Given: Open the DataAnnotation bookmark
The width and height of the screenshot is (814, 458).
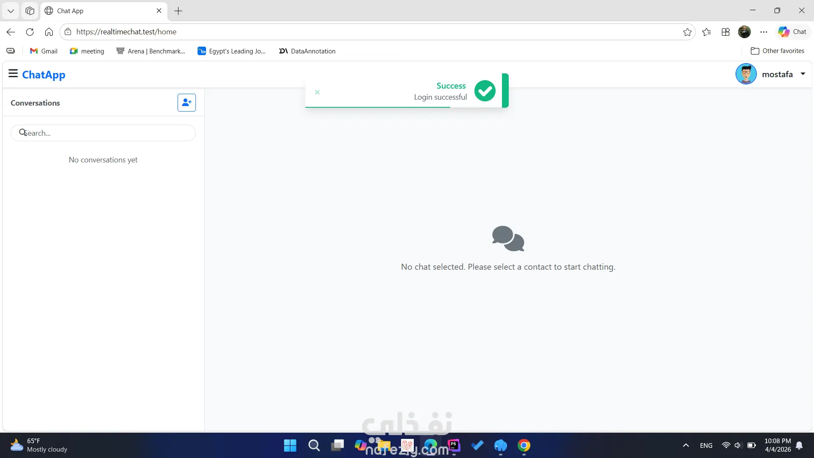Looking at the screenshot, I should point(307,51).
